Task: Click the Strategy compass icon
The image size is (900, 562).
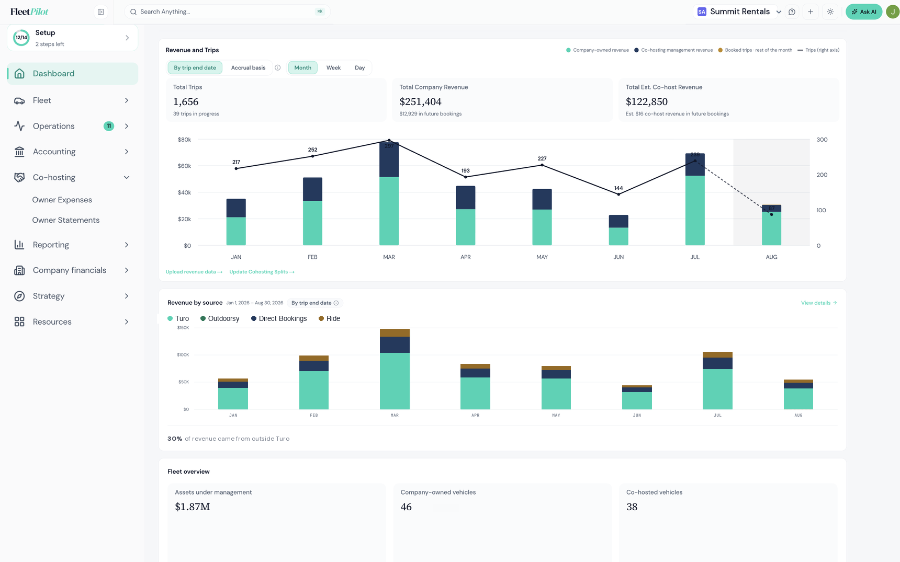Action: point(19,296)
